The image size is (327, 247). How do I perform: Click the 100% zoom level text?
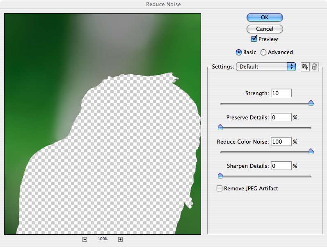(x=103, y=239)
